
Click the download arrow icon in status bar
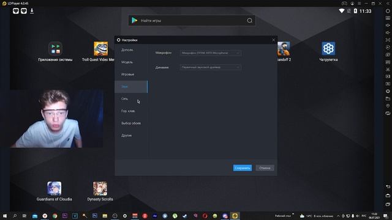[x=32, y=11]
